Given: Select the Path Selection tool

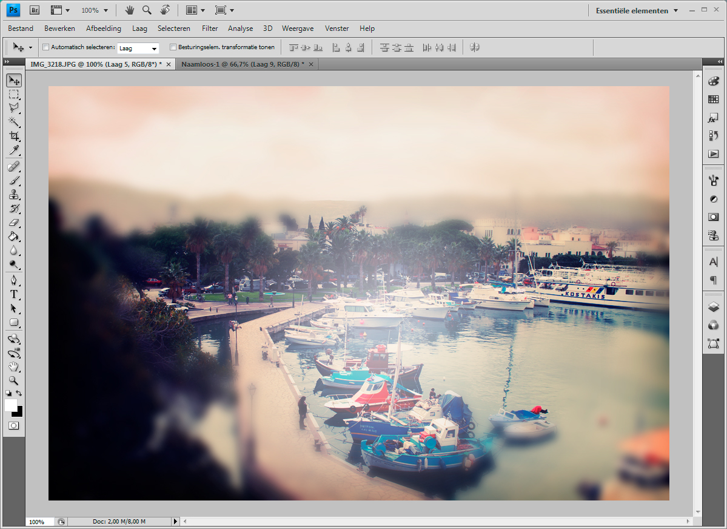Looking at the screenshot, I should pos(14,309).
